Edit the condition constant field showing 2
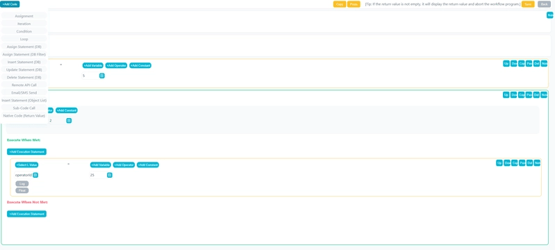This screenshot has height=250, width=555. pos(57,120)
